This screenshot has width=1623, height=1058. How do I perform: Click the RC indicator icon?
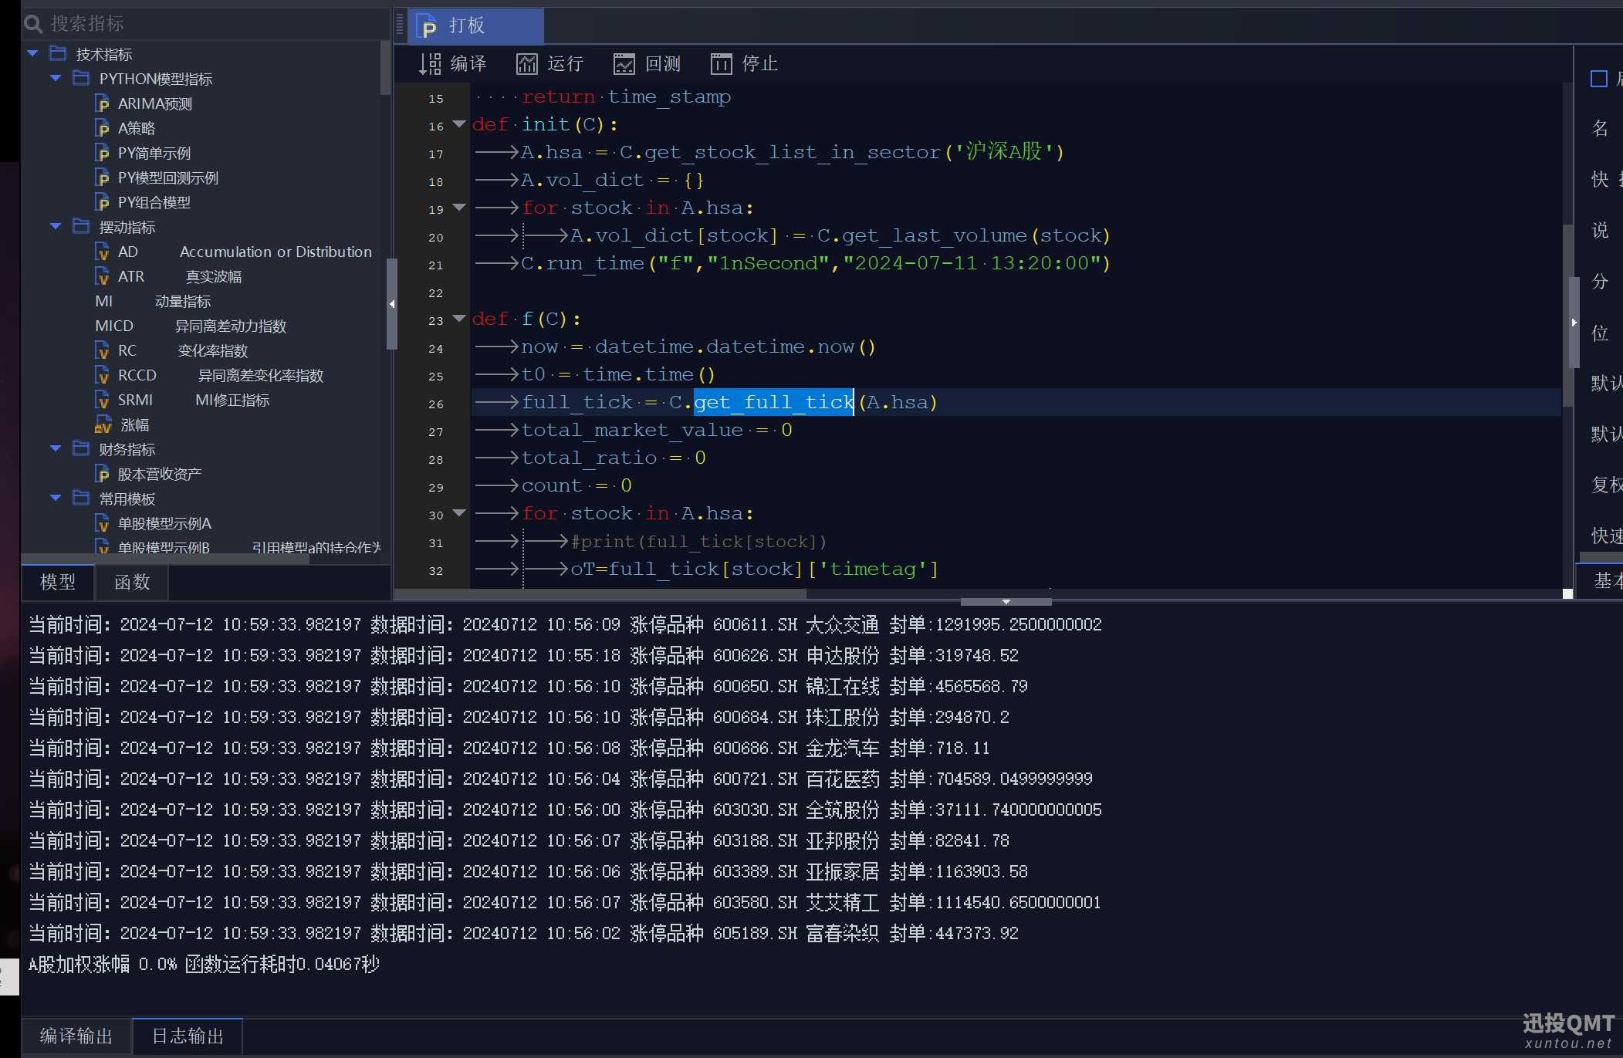coord(103,350)
